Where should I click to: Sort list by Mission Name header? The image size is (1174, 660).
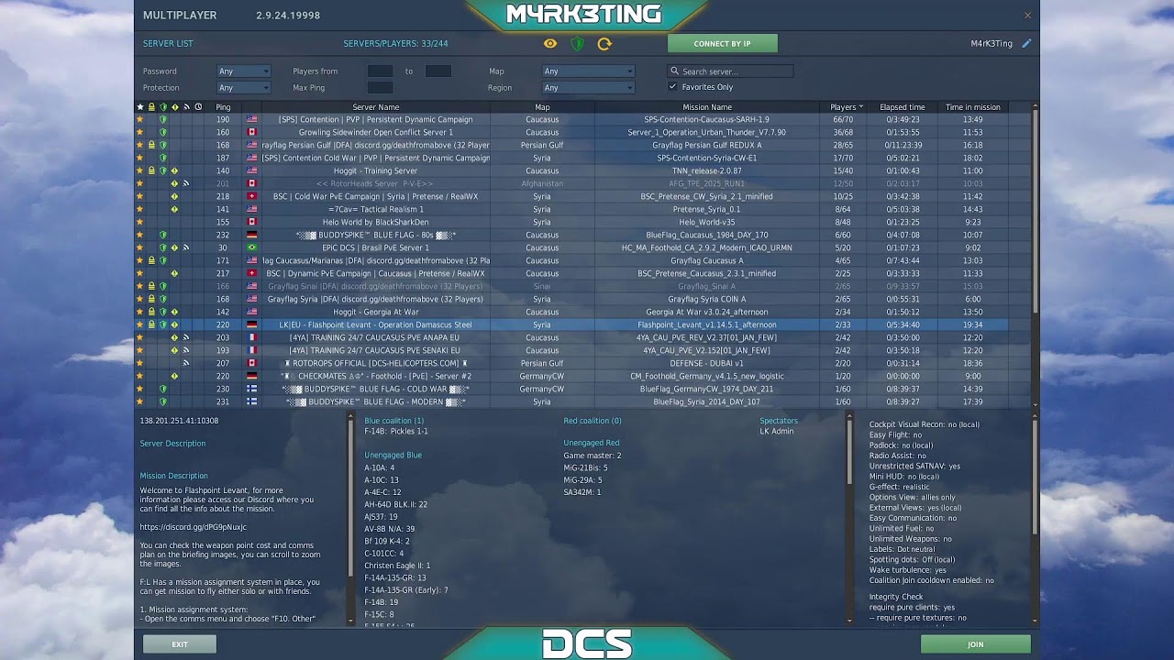(707, 107)
